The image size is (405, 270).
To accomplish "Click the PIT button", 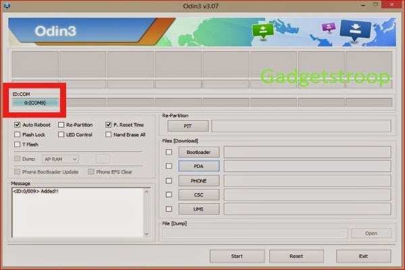I will [188, 126].
